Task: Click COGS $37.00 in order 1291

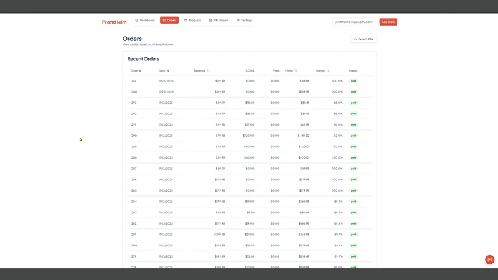Action: click(250, 125)
